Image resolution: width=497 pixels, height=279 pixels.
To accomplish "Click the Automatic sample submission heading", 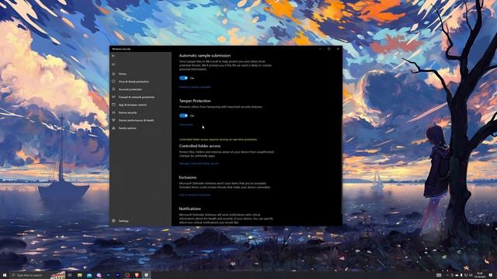I will tap(205, 55).
